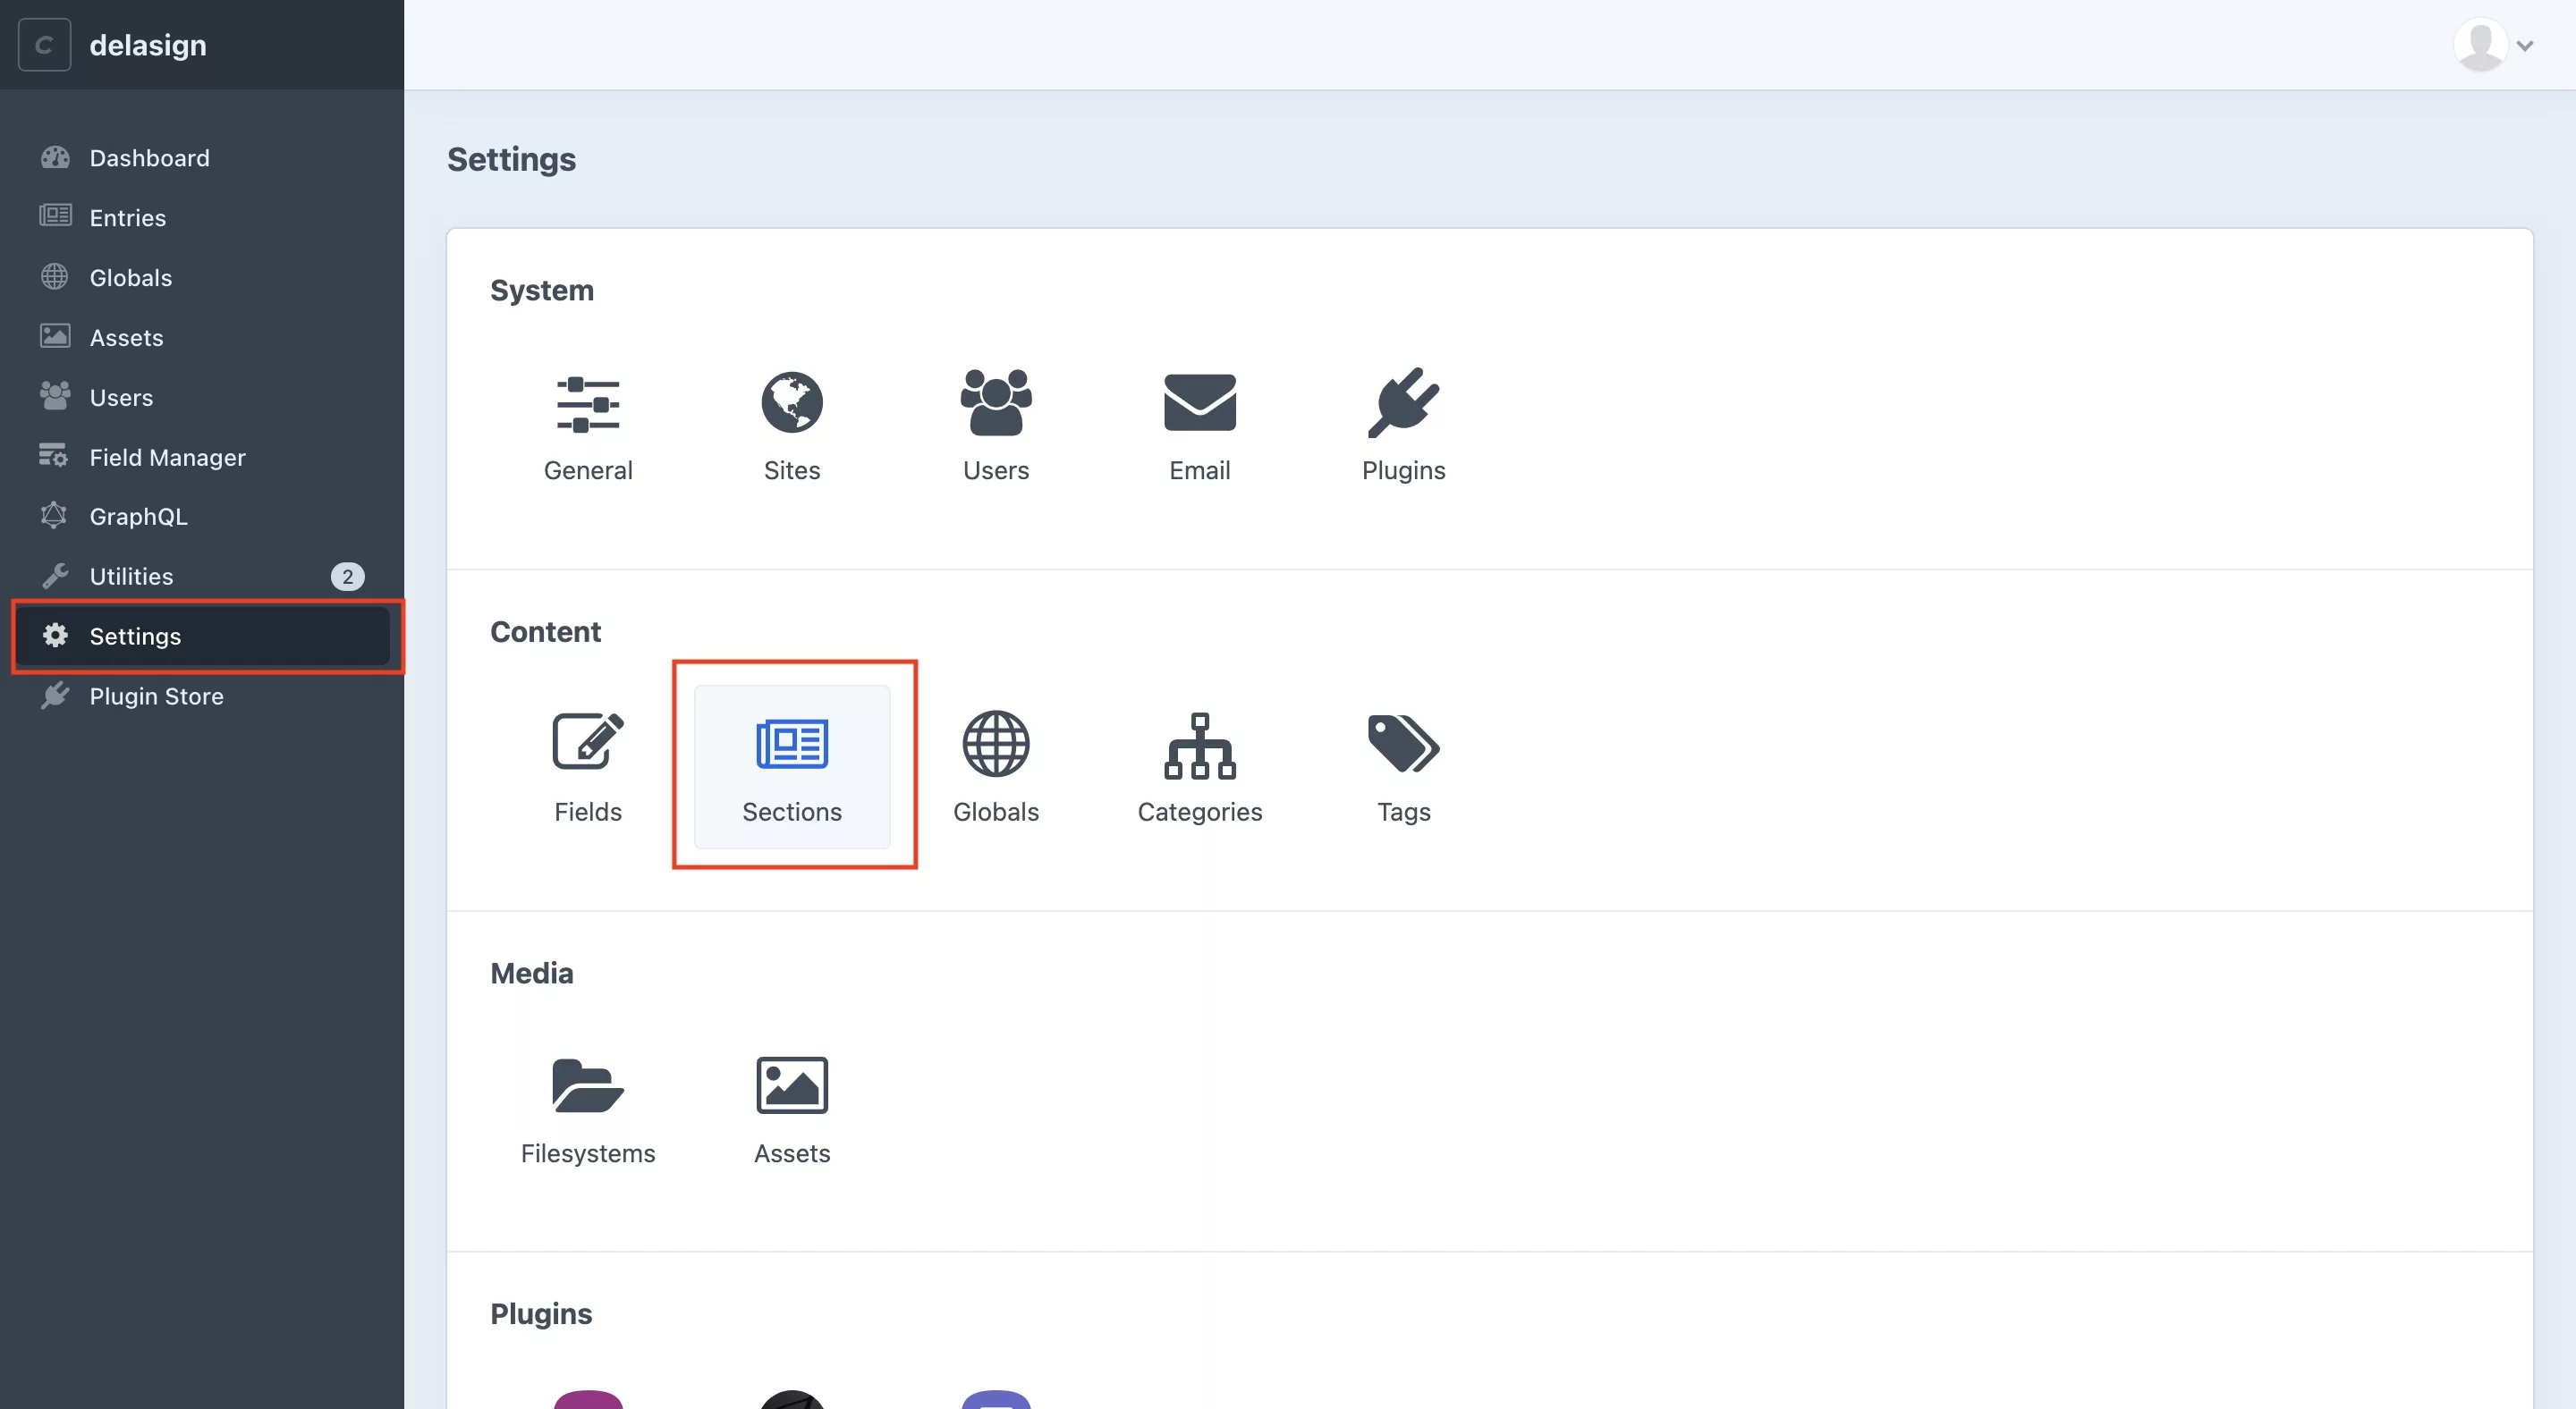This screenshot has height=1409, width=2576.
Task: Open the user account avatar
Action: coord(2481,45)
